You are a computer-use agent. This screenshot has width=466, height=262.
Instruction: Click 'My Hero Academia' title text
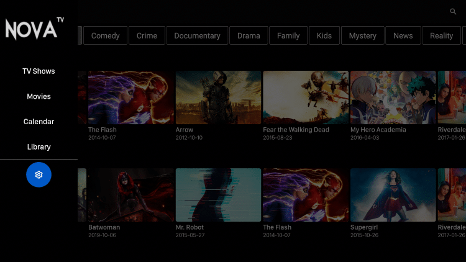click(378, 130)
